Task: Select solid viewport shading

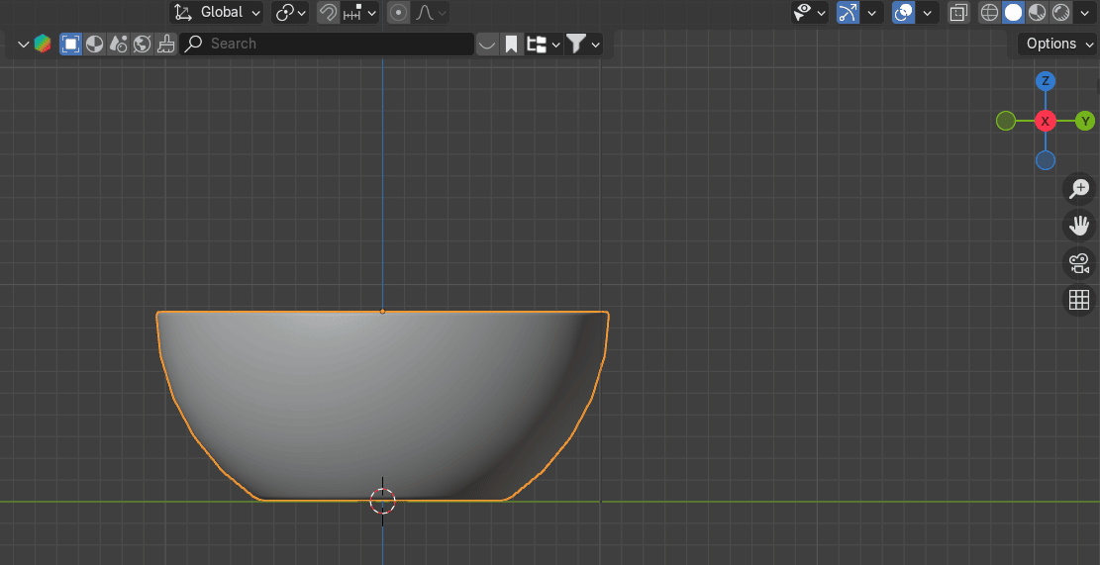Action: 1013,13
